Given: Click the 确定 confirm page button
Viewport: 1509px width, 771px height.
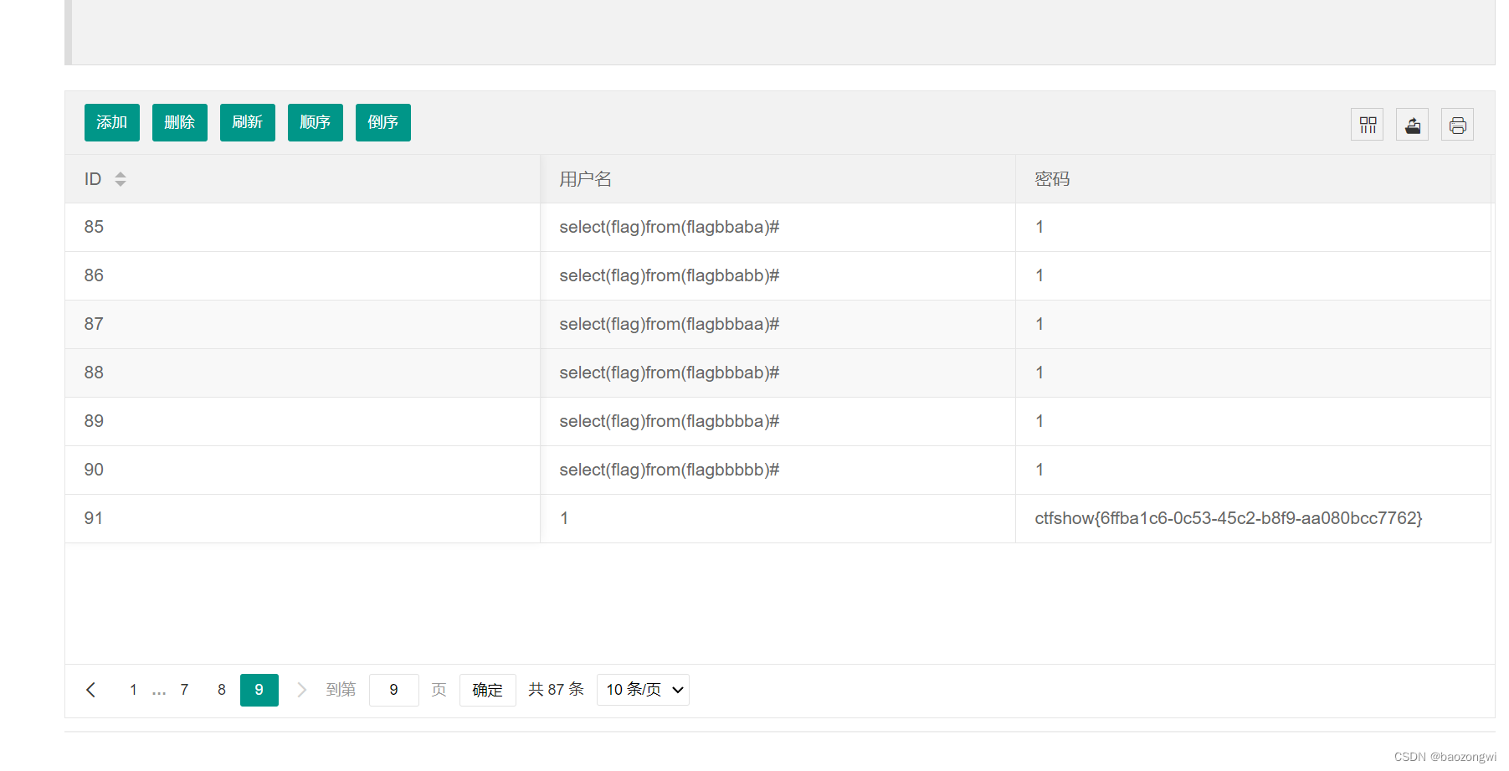Looking at the screenshot, I should 488,690.
